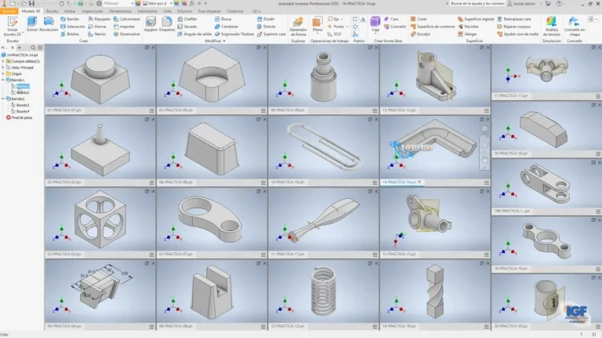Select the 01-PRACTICA-01 model viewport
Viewport: 602px width, 338px height.
[x=100, y=76]
